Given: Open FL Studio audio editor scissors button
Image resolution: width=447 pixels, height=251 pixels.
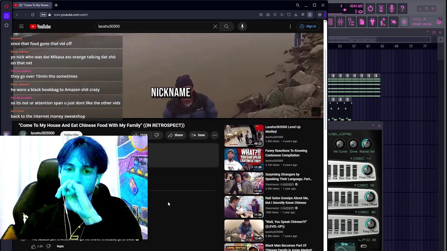Looking at the screenshot, I should [x=381, y=9].
